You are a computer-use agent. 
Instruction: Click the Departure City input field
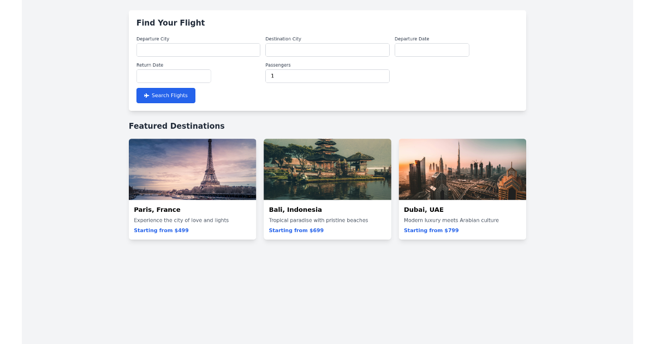198,50
